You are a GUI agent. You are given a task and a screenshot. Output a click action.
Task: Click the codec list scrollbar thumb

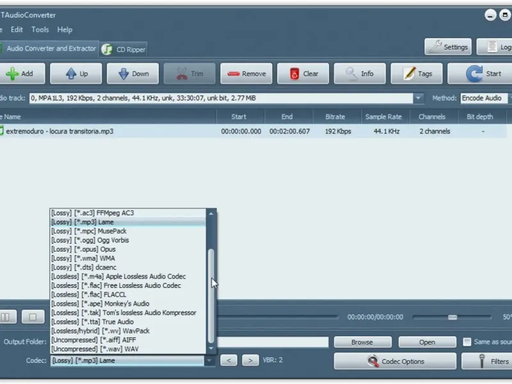(211, 296)
